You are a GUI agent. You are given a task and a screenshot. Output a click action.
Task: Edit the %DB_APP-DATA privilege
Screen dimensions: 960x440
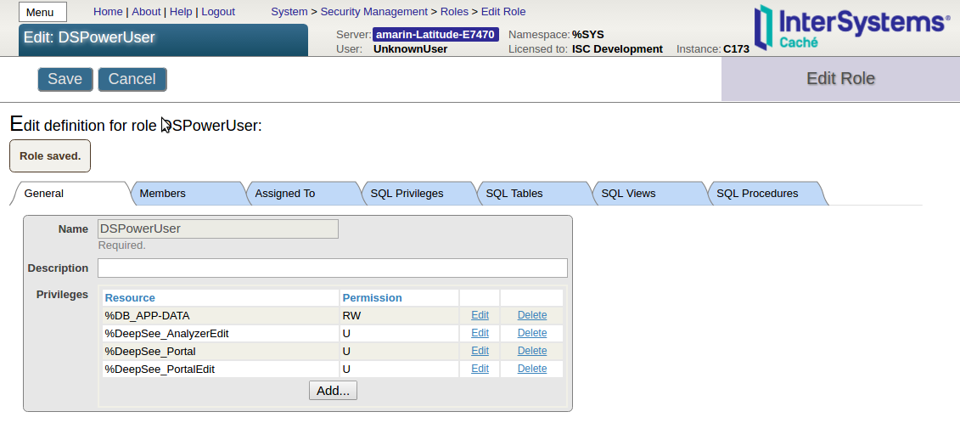pyautogui.click(x=480, y=315)
